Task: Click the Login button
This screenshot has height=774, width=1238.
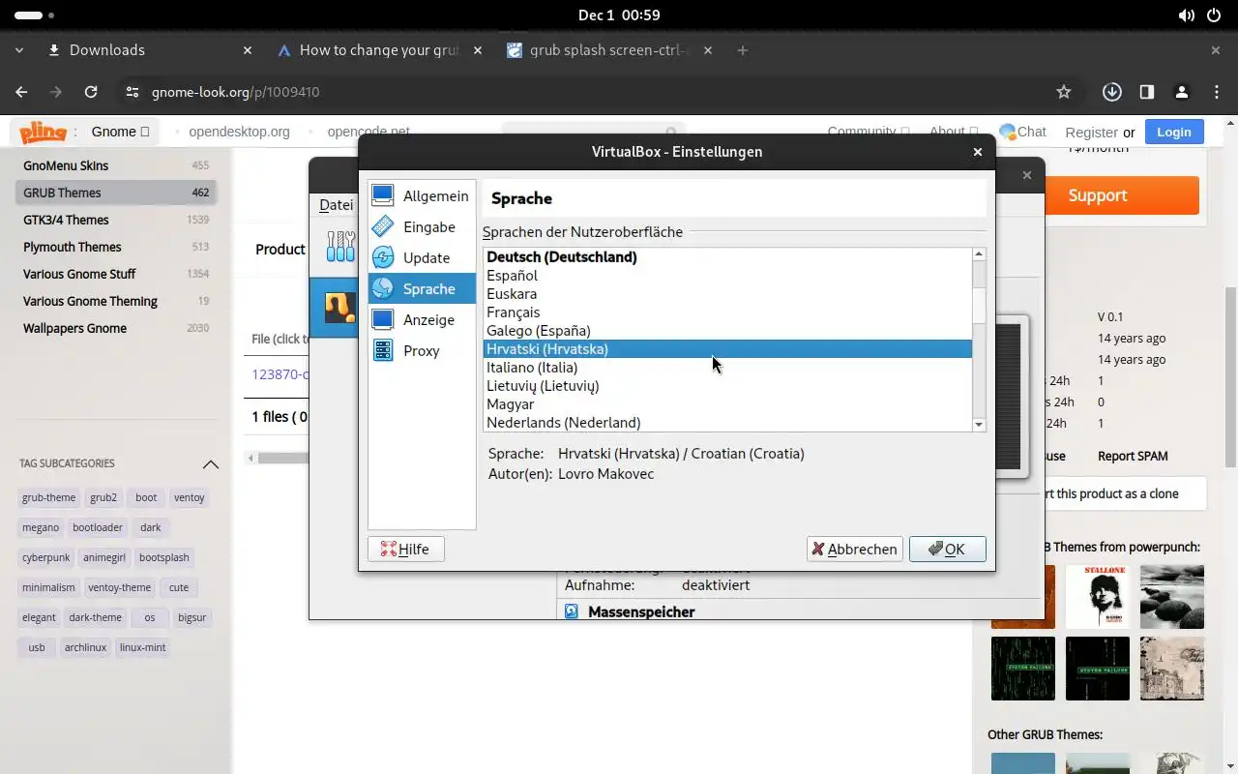Action: tap(1173, 132)
